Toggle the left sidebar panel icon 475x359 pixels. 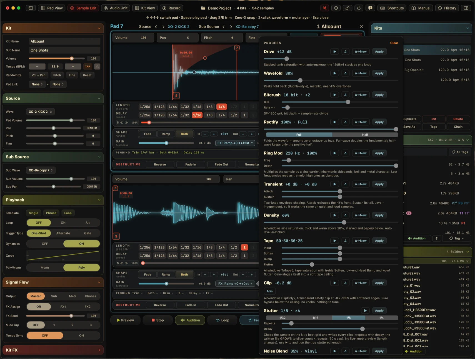point(31,8)
